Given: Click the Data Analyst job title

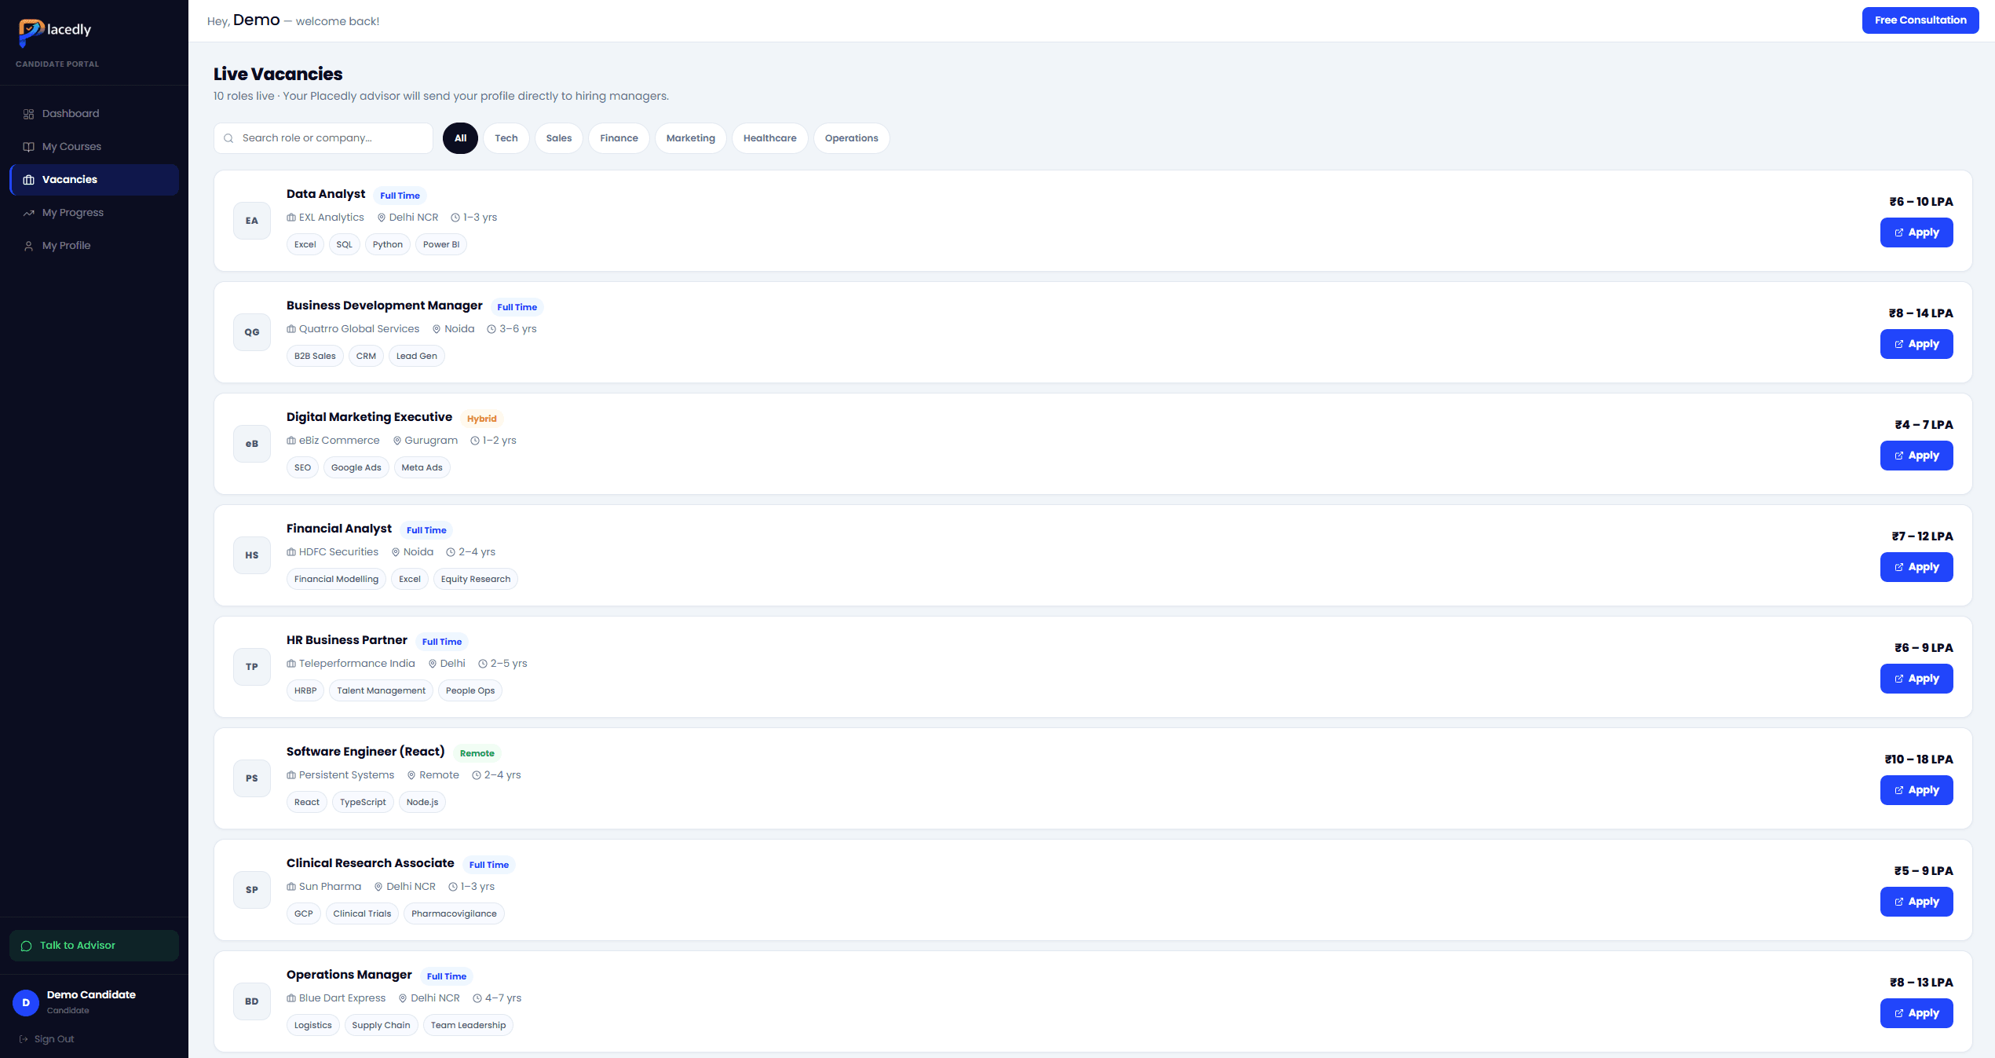Looking at the screenshot, I should pyautogui.click(x=326, y=194).
